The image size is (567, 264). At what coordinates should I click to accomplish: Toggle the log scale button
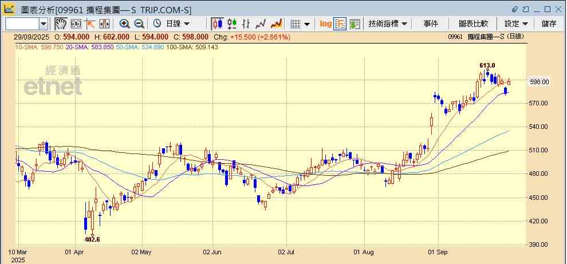(325, 24)
